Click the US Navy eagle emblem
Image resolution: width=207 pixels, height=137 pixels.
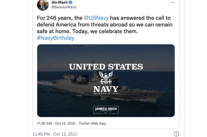tap(106, 78)
